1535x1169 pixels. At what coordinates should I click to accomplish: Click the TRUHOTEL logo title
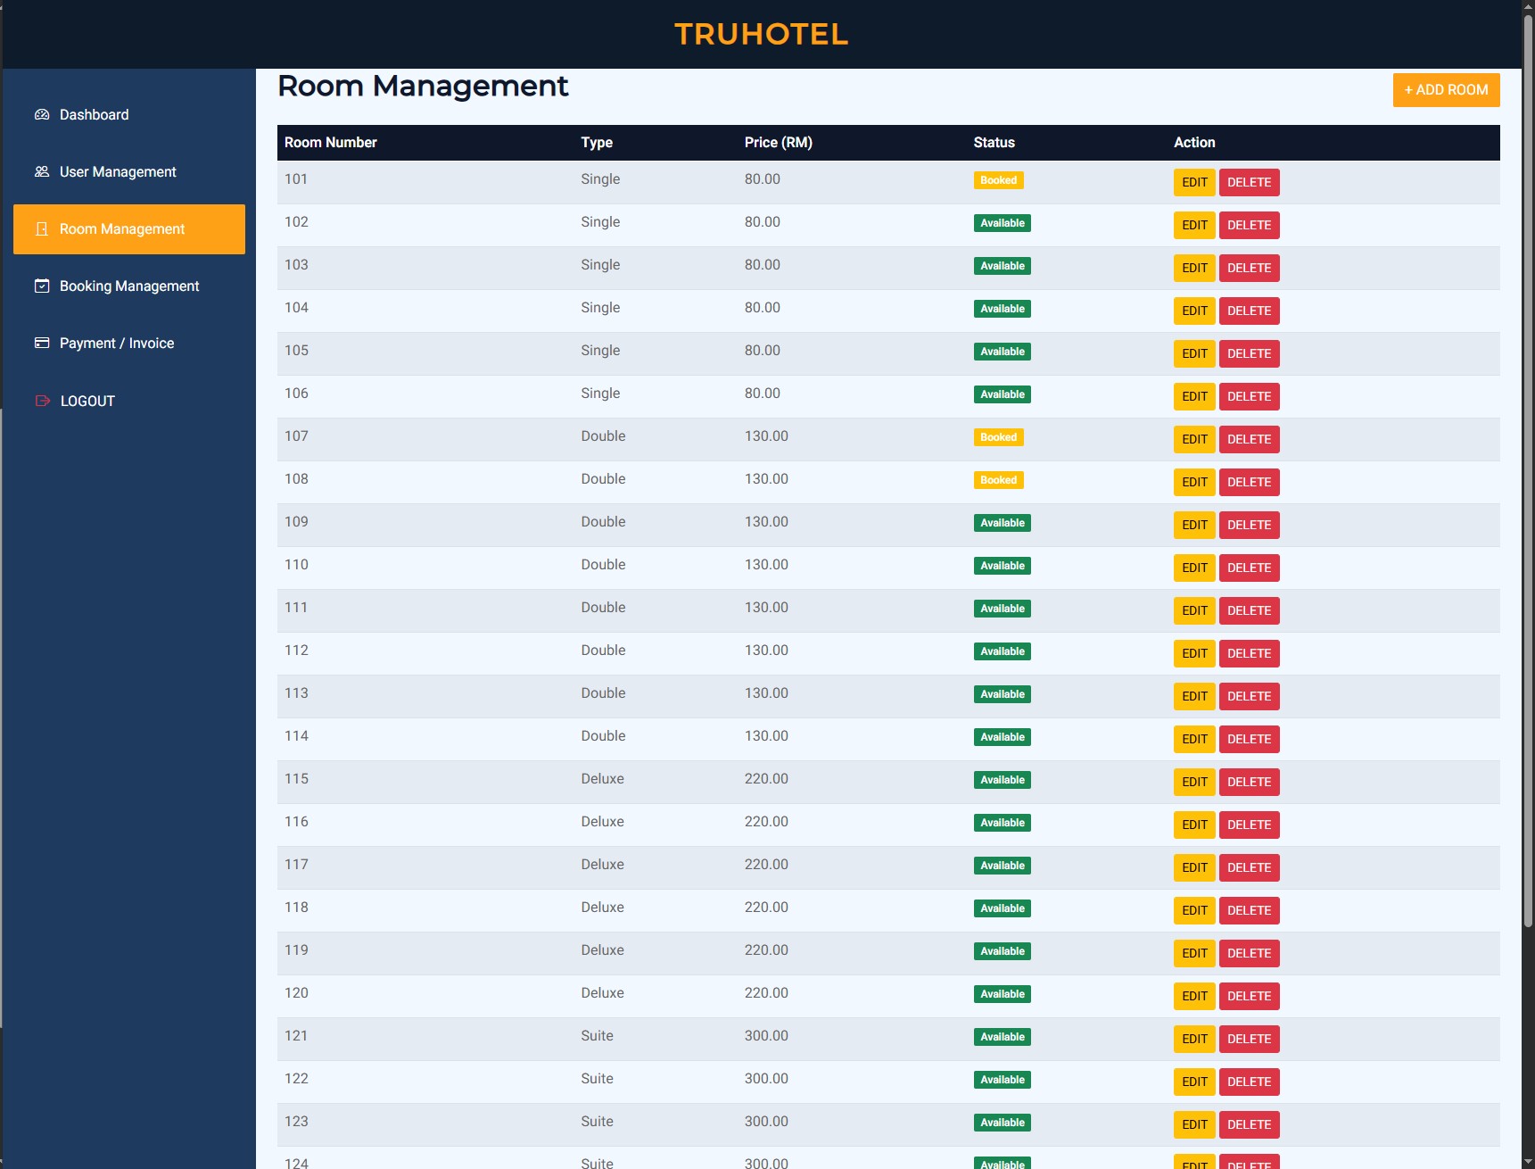[761, 35]
